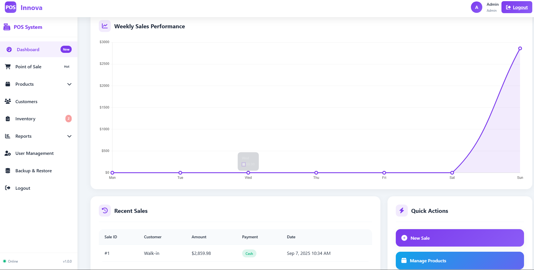
Task: Click the Customers group icon
Action: [x=8, y=101]
